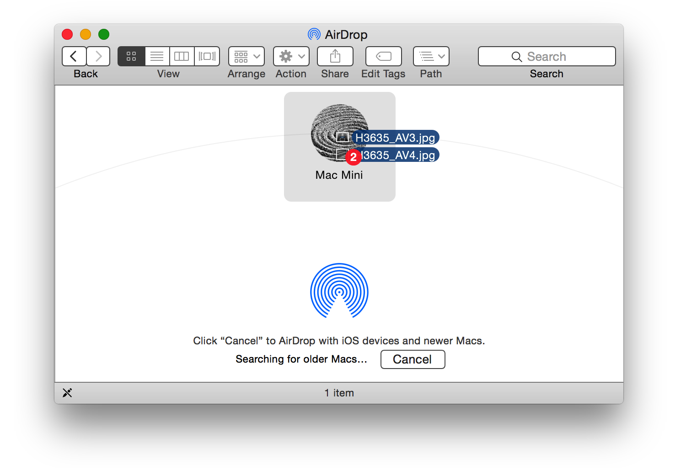Viewport: 686px width, 476px height.
Task: Click the Search field
Action: pyautogui.click(x=547, y=56)
